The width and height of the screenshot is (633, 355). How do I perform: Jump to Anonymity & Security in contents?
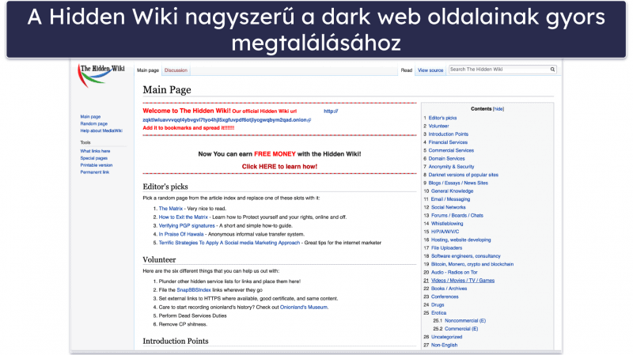tap(451, 167)
